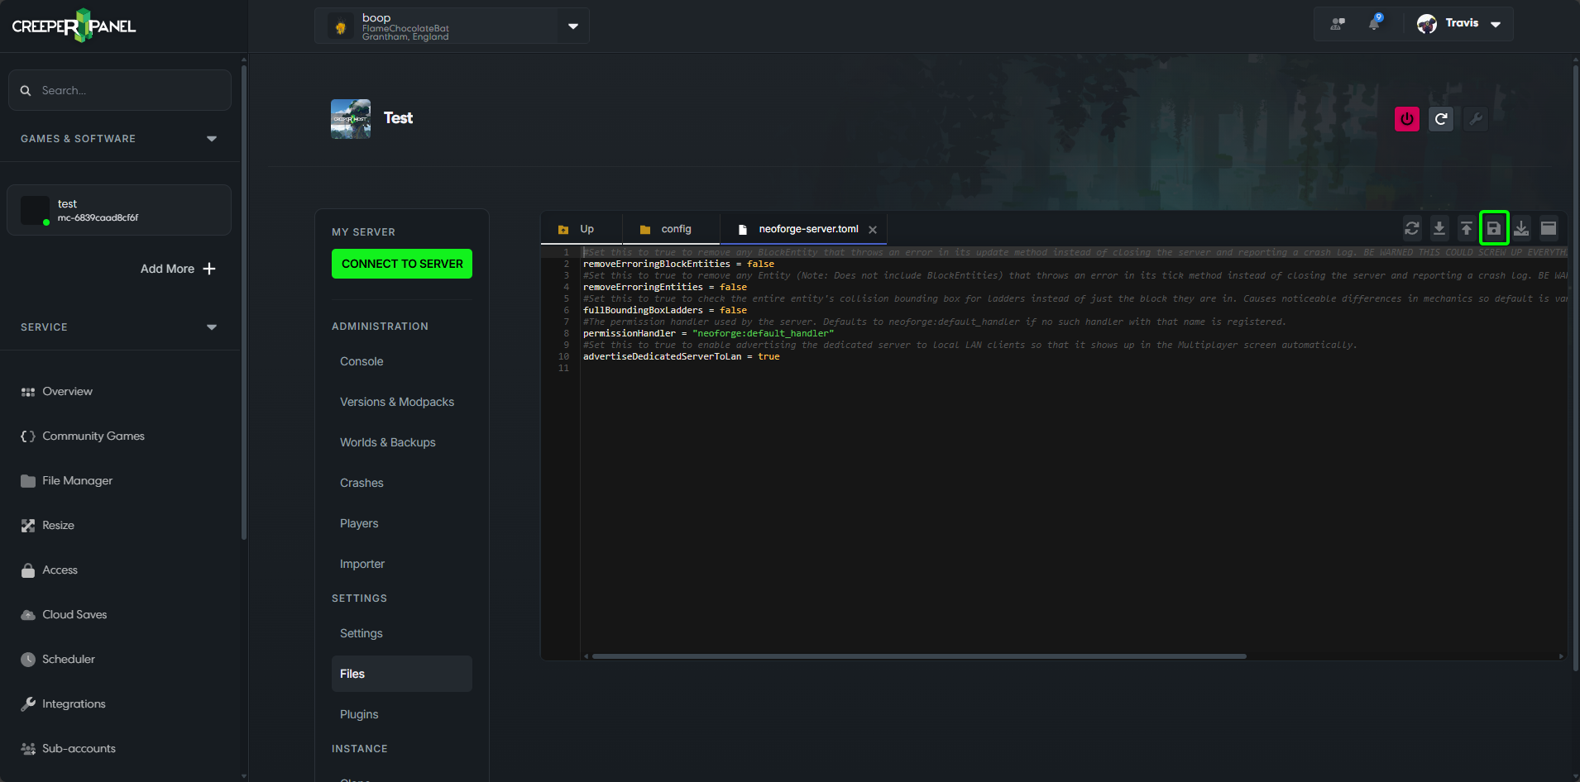Save the neoforge-server.toml file
1580x782 pixels.
(x=1494, y=228)
